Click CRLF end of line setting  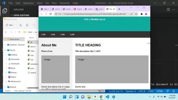[x=151, y=91]
